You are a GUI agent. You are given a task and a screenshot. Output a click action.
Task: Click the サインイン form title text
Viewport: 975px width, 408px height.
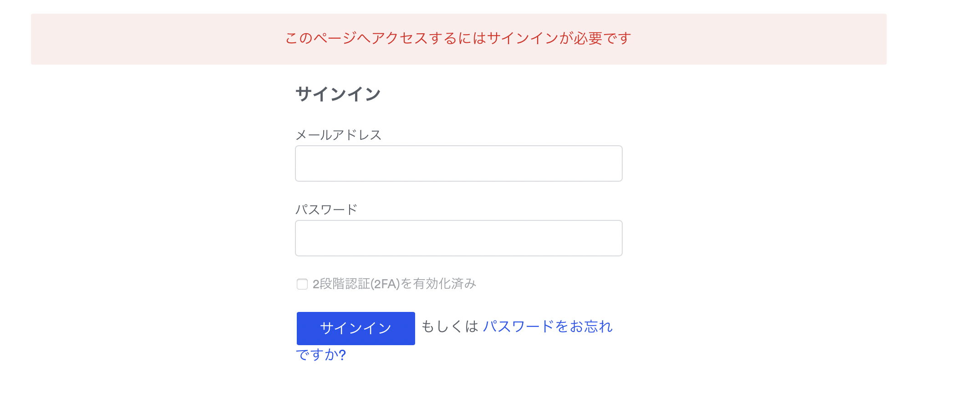coord(338,94)
